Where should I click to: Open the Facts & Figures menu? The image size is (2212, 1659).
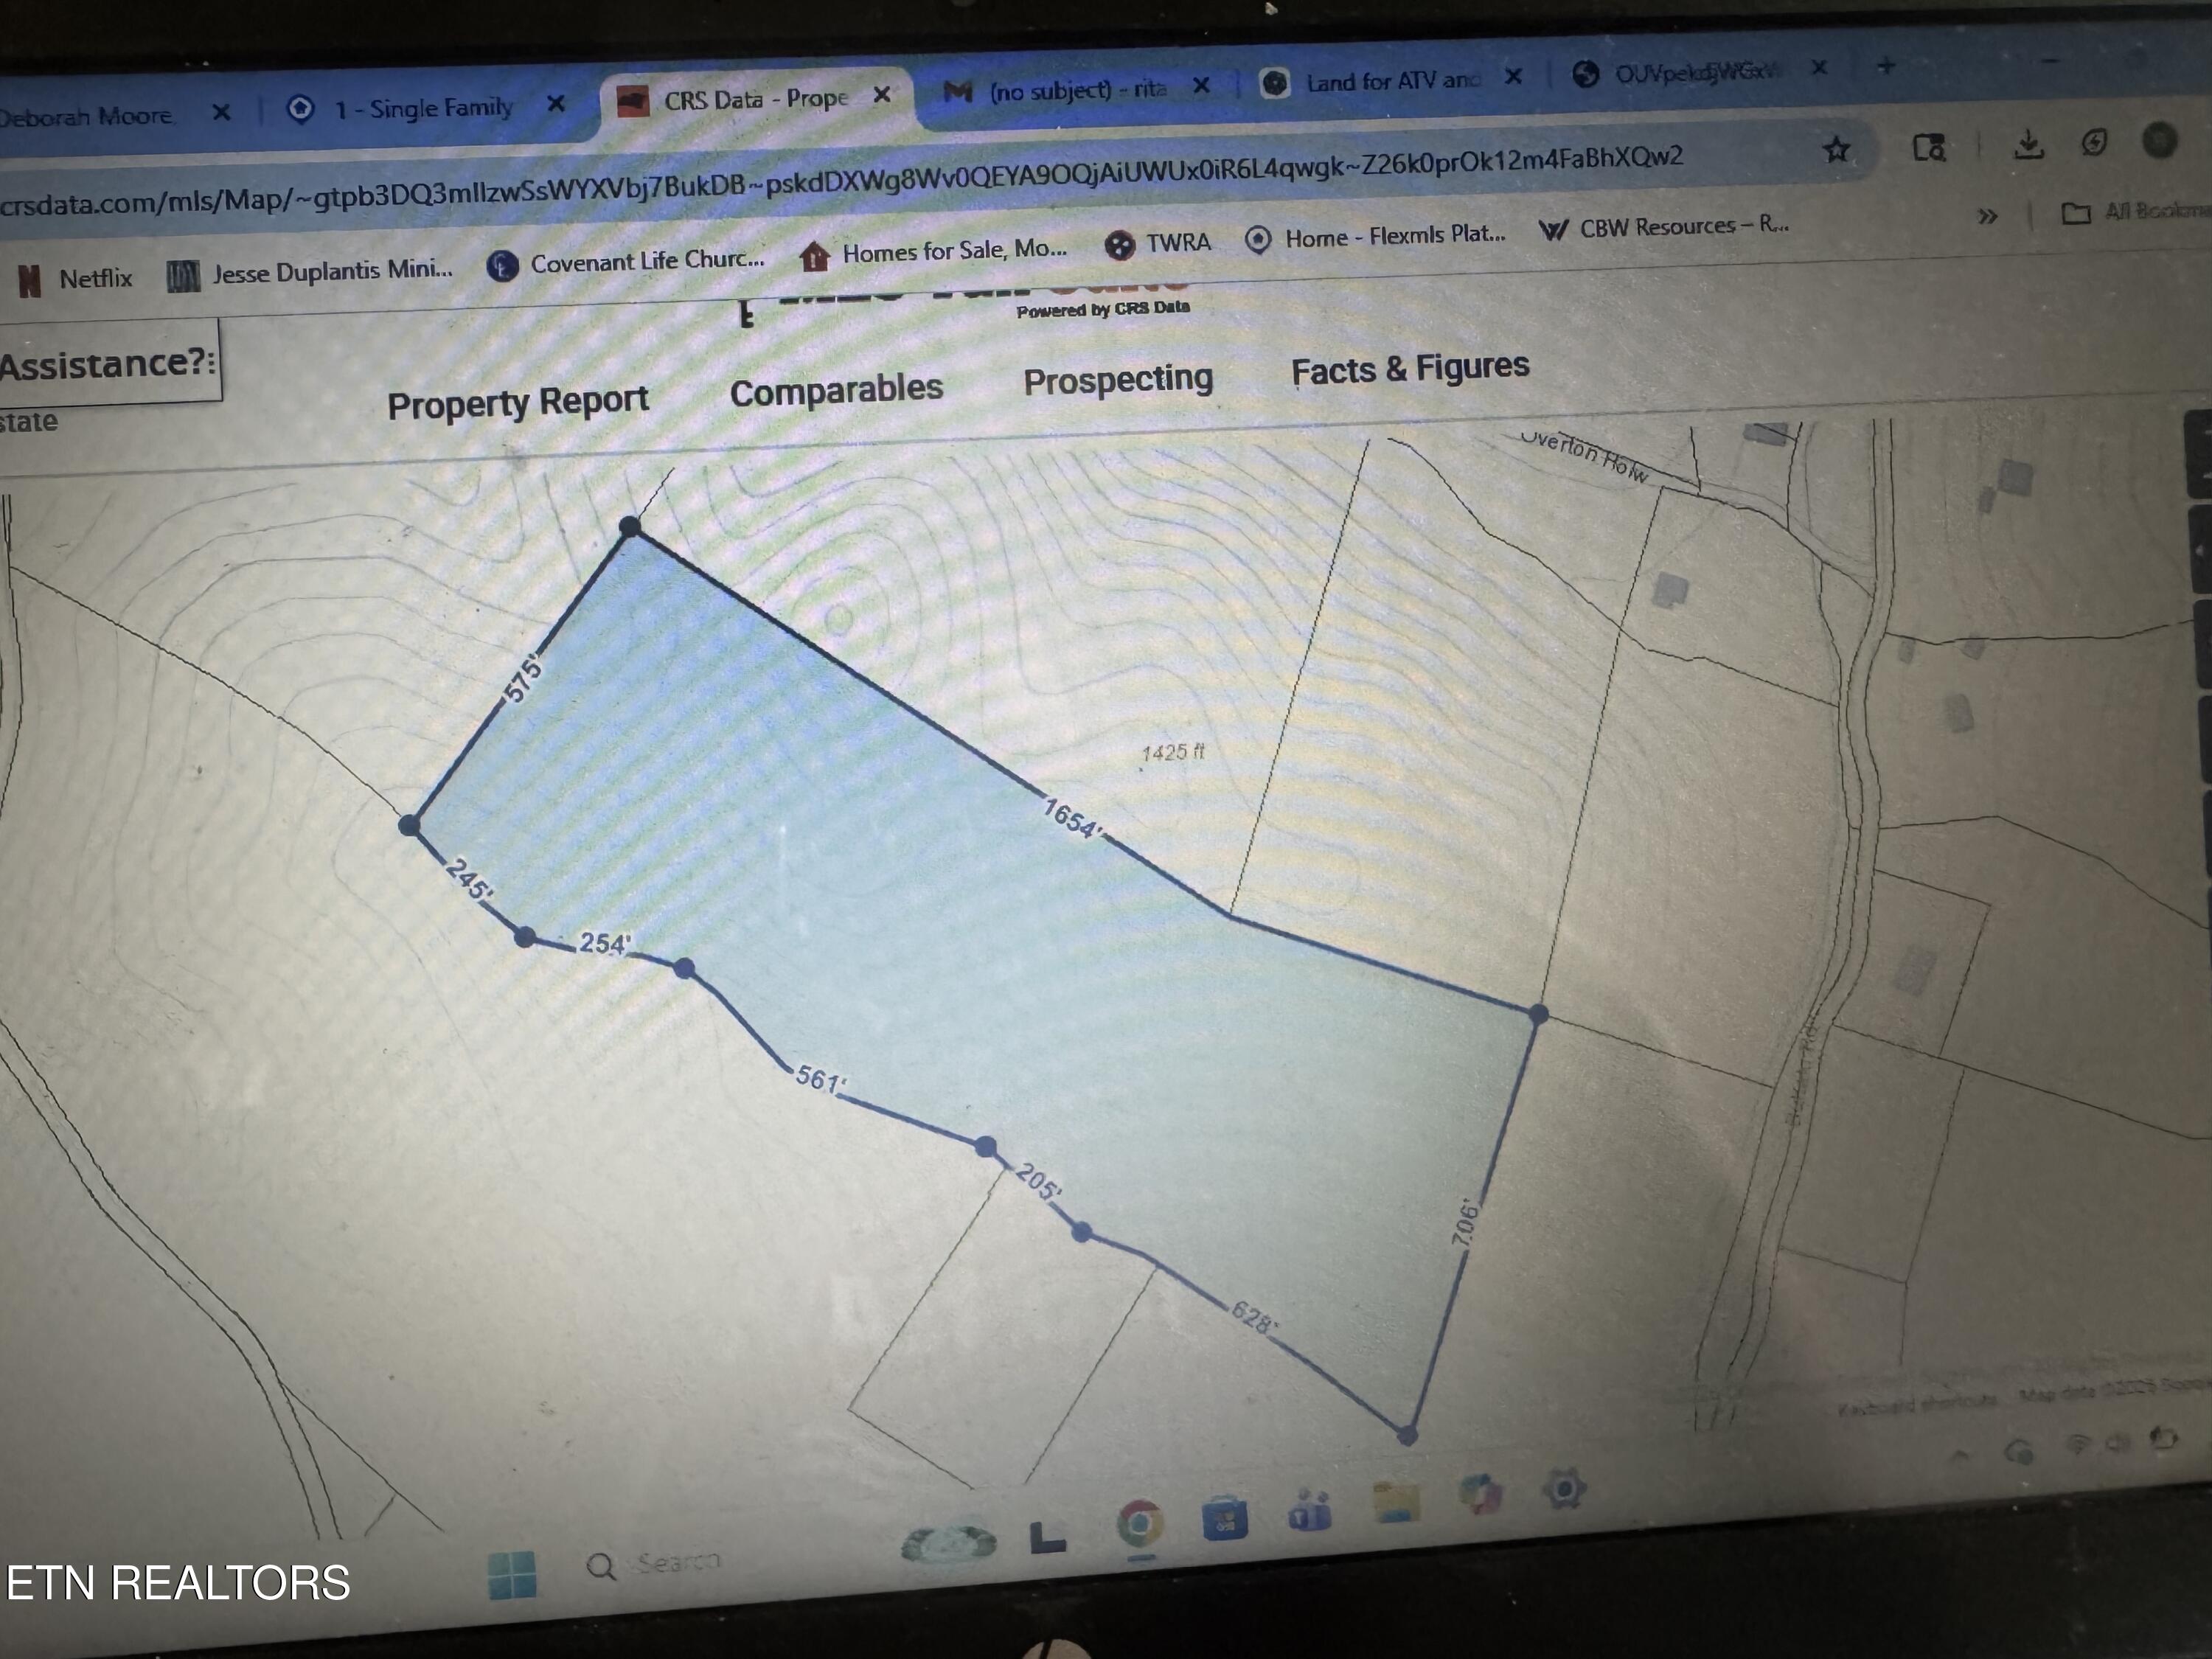1410,369
